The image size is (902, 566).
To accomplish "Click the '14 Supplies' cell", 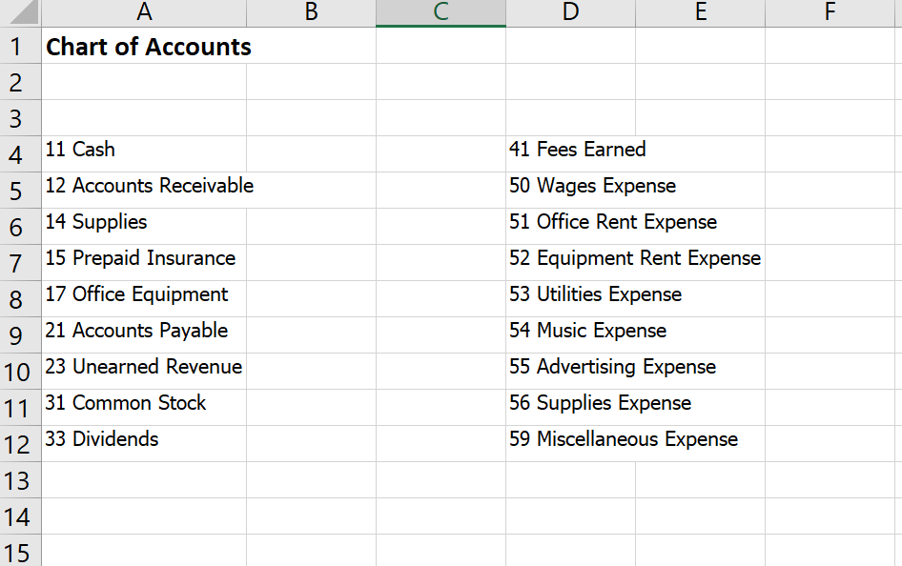I will pos(144,227).
